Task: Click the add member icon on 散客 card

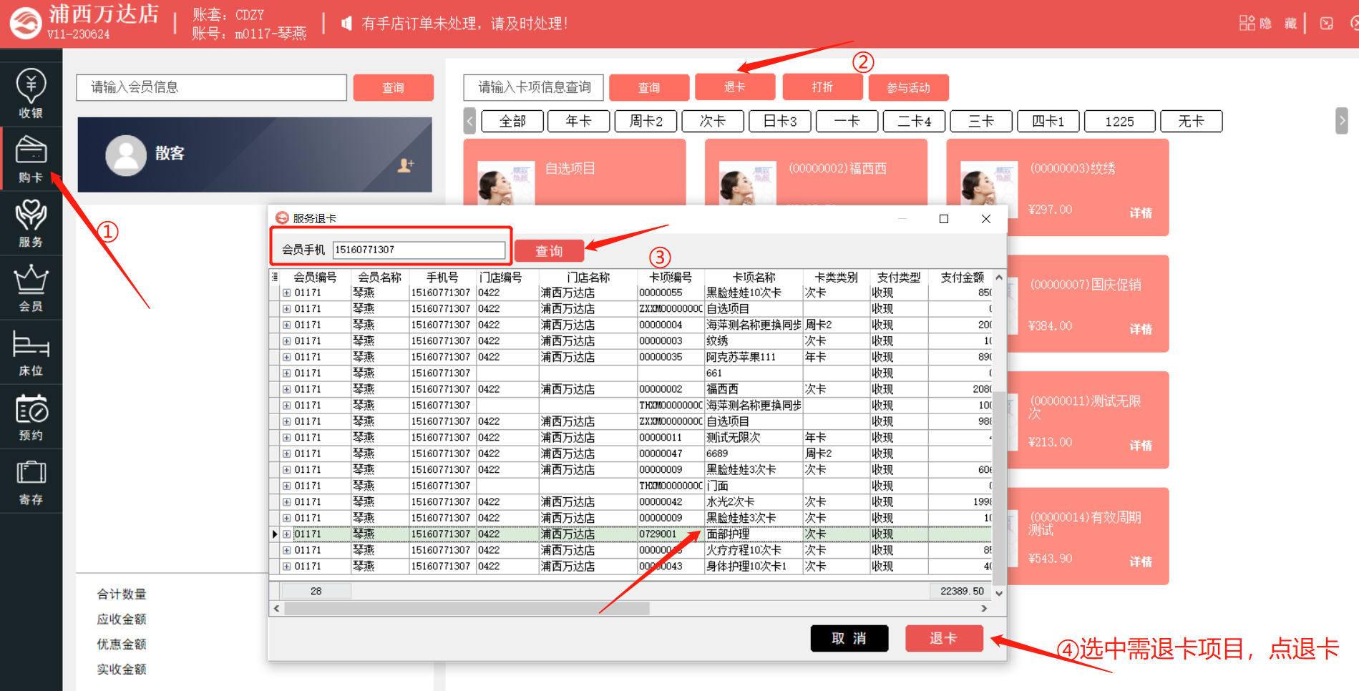Action: pos(406,165)
